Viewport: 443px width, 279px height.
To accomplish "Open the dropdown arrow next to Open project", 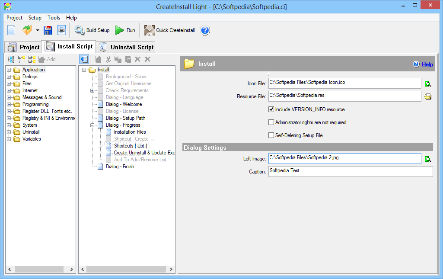I will pos(38,30).
